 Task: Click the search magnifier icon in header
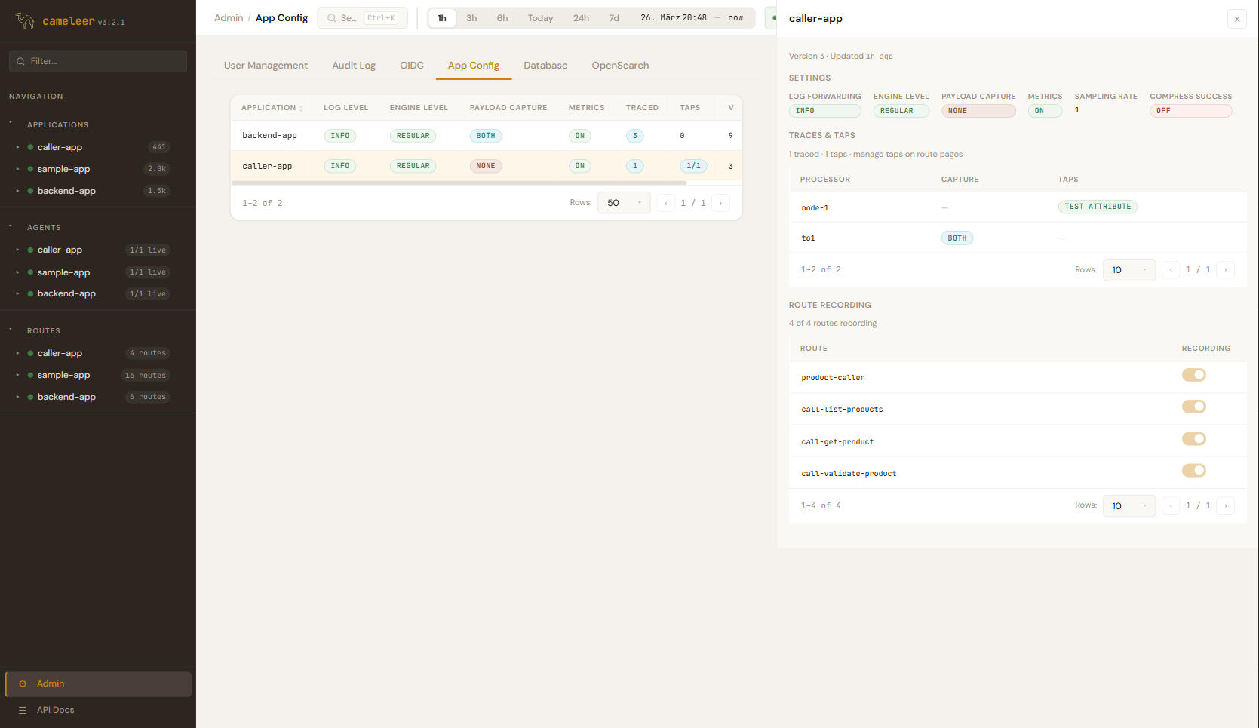[331, 18]
